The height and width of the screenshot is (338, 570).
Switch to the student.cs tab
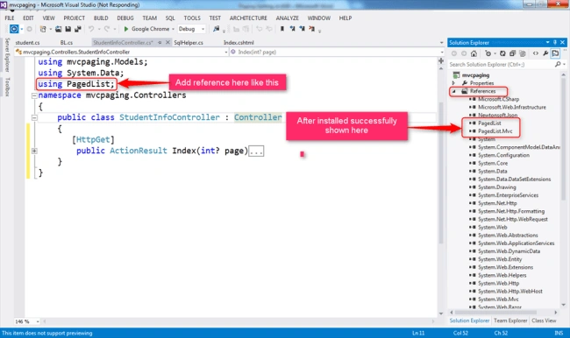click(28, 43)
